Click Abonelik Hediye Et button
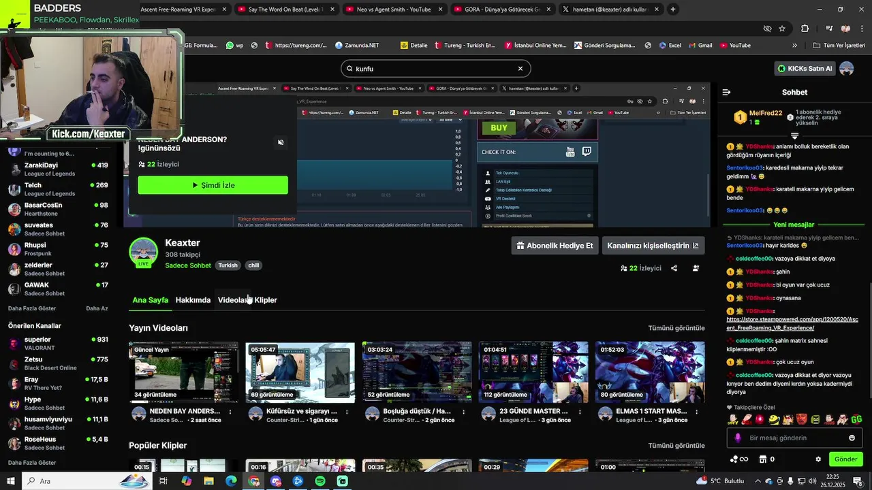The width and height of the screenshot is (872, 490). click(x=555, y=246)
